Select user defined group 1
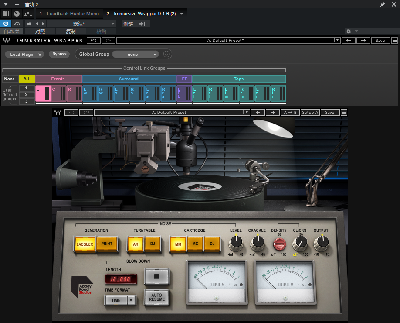This screenshot has height=323, width=400. [x=26, y=88]
